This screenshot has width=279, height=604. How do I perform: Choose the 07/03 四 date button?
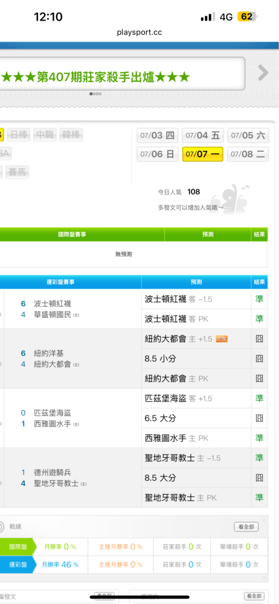click(158, 135)
